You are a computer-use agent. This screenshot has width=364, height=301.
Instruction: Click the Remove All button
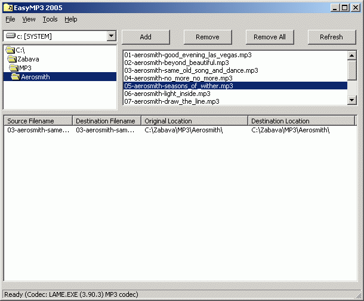(x=270, y=37)
